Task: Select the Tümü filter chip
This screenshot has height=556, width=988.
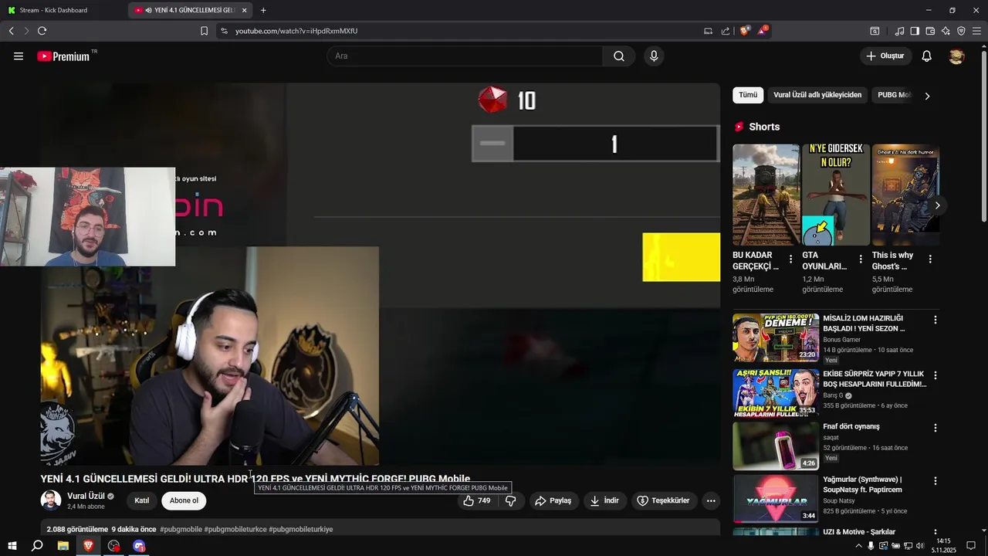Action: (748, 95)
